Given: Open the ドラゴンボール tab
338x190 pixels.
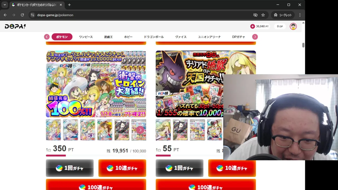Looking at the screenshot, I should 154,37.
